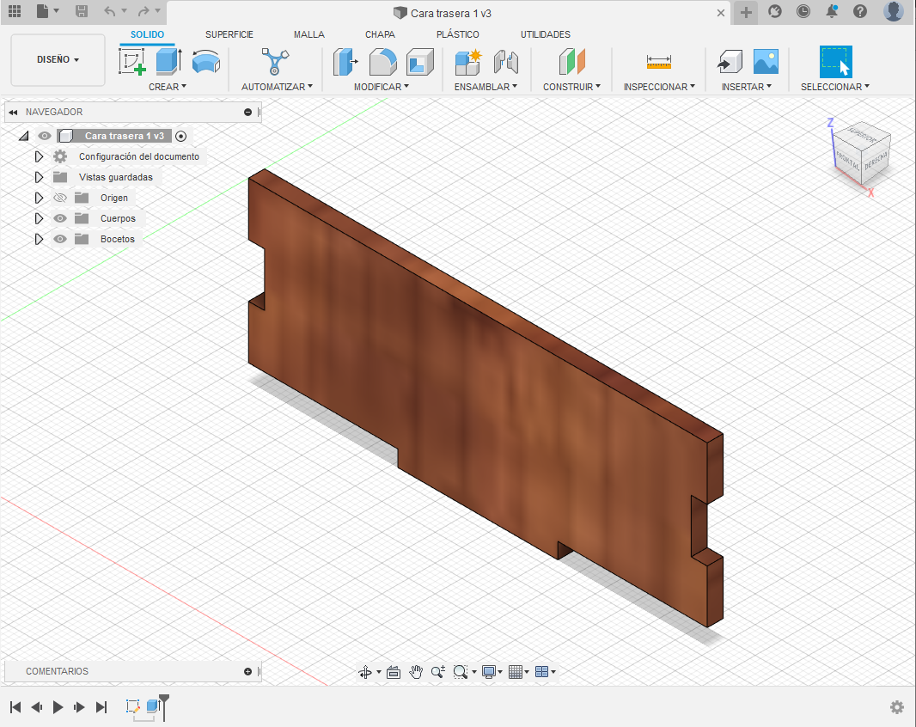This screenshot has width=916, height=727.
Task: Click the extrude feature in the timeline
Action: tap(153, 706)
